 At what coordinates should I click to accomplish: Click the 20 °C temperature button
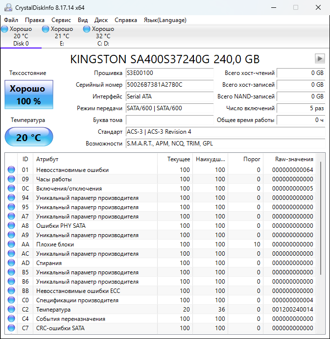point(29,137)
